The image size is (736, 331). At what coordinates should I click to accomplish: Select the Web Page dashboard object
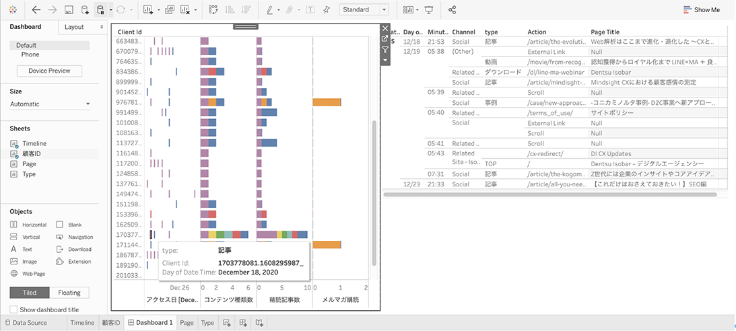pos(33,274)
